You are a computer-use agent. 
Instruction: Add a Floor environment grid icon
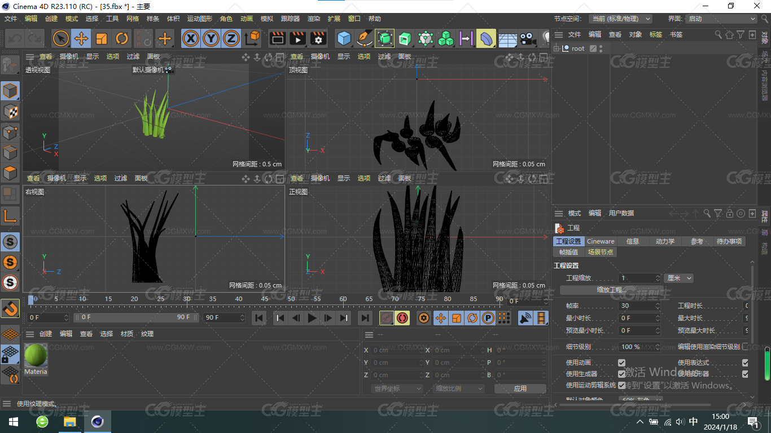pos(507,39)
